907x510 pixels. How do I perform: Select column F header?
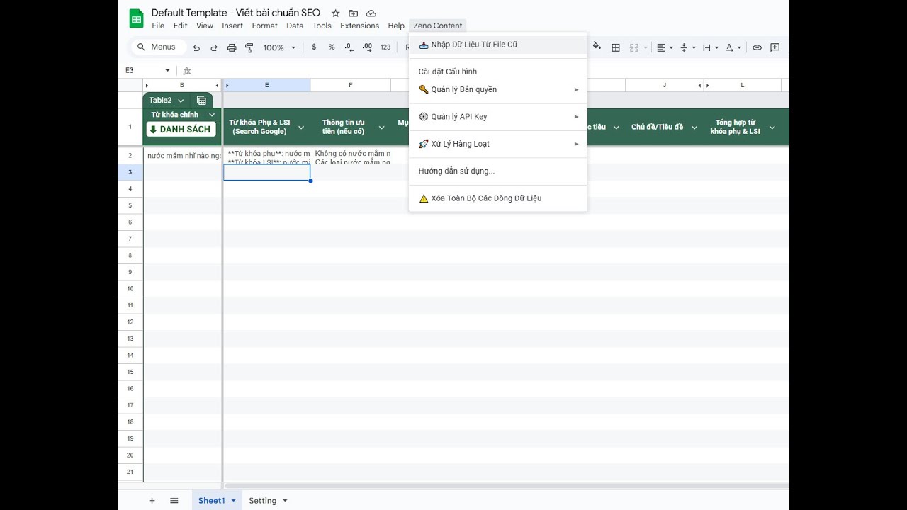click(350, 85)
